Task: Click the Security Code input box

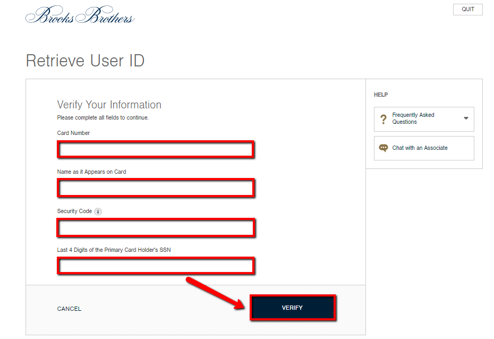Action: tap(155, 227)
